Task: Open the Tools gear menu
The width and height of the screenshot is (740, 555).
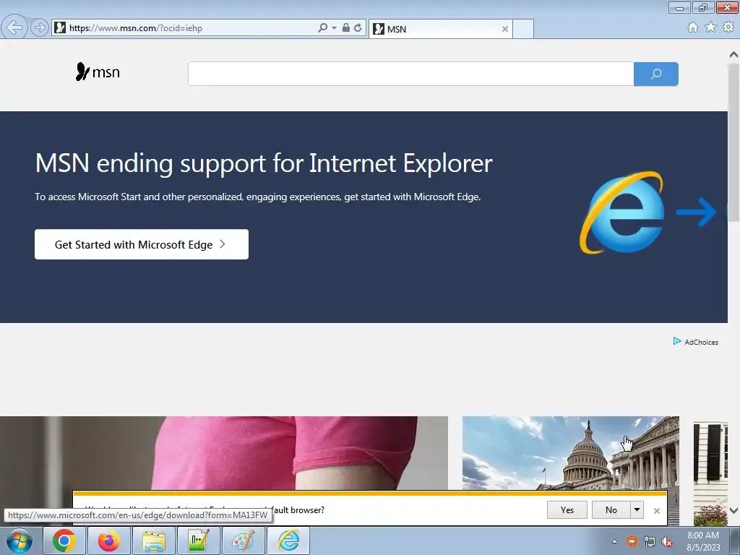Action: (728, 27)
